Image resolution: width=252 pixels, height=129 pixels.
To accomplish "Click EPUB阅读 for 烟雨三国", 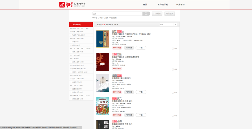I will 117,92.
